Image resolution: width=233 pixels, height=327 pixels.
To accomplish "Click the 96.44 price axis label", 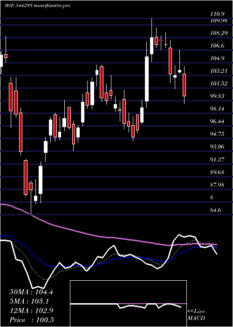I will [217, 121].
